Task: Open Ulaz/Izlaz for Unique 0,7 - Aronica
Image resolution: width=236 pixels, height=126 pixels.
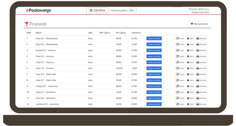Action: pos(201,50)
